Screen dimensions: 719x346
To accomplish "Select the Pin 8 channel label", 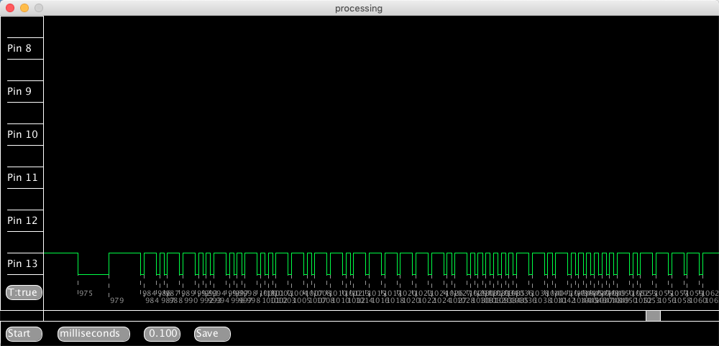I will [x=19, y=49].
